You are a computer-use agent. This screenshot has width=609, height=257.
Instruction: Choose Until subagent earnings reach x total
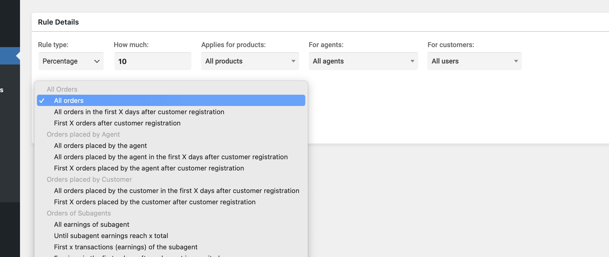pos(171,236)
